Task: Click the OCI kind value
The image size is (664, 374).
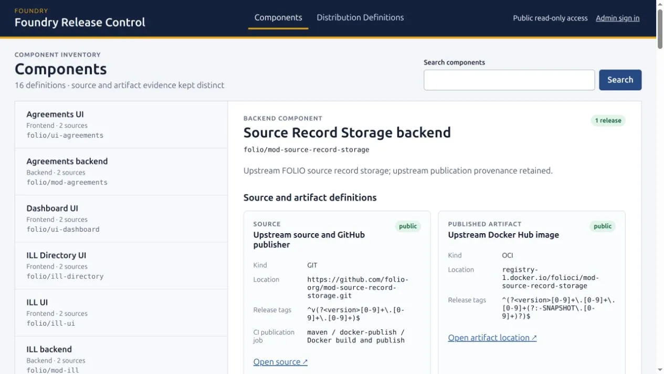Action: point(508,255)
